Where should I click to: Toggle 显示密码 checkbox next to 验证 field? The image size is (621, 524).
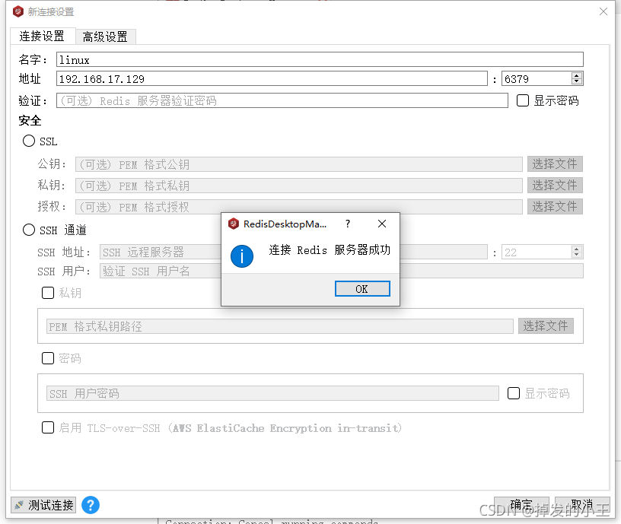[x=523, y=100]
